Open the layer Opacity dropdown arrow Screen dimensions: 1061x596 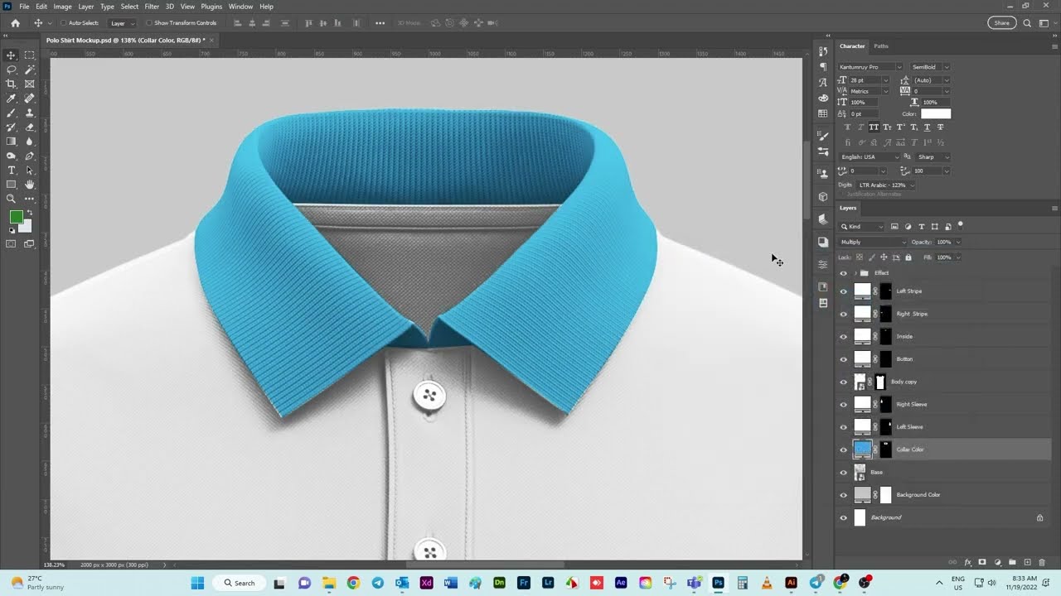coord(958,242)
